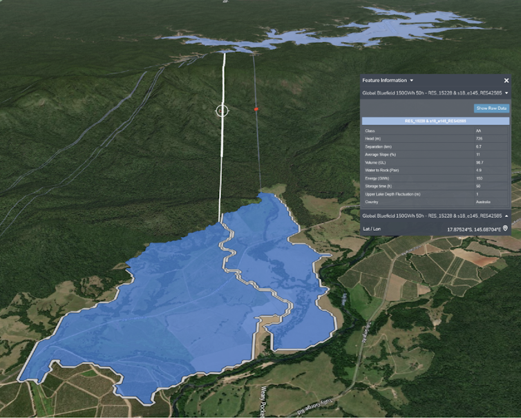This screenshot has height=418, width=521.
Task: Select the white circle marker on the tunnel line
Action: [222, 111]
